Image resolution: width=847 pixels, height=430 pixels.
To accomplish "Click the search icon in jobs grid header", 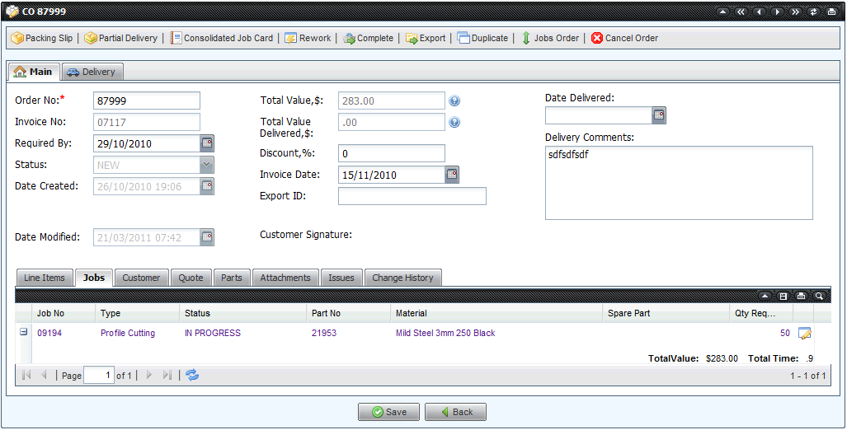I will coord(819,296).
